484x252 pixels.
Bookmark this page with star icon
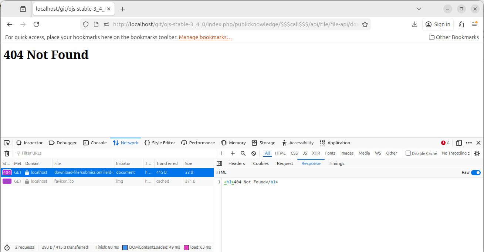[x=365, y=24]
